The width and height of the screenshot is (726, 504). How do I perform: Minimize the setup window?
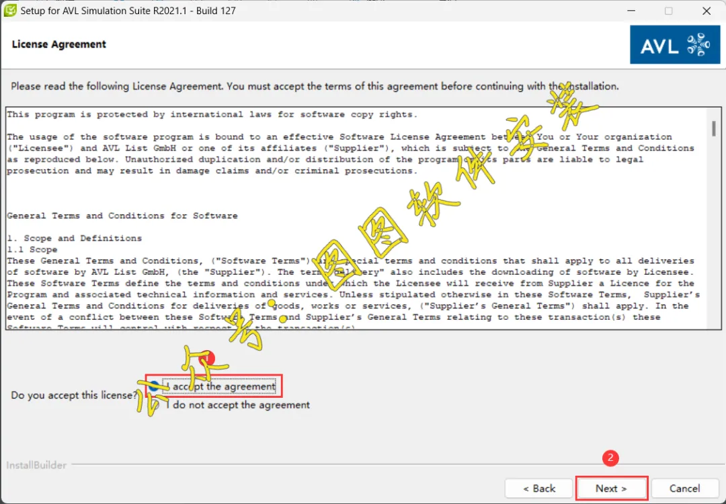point(631,11)
